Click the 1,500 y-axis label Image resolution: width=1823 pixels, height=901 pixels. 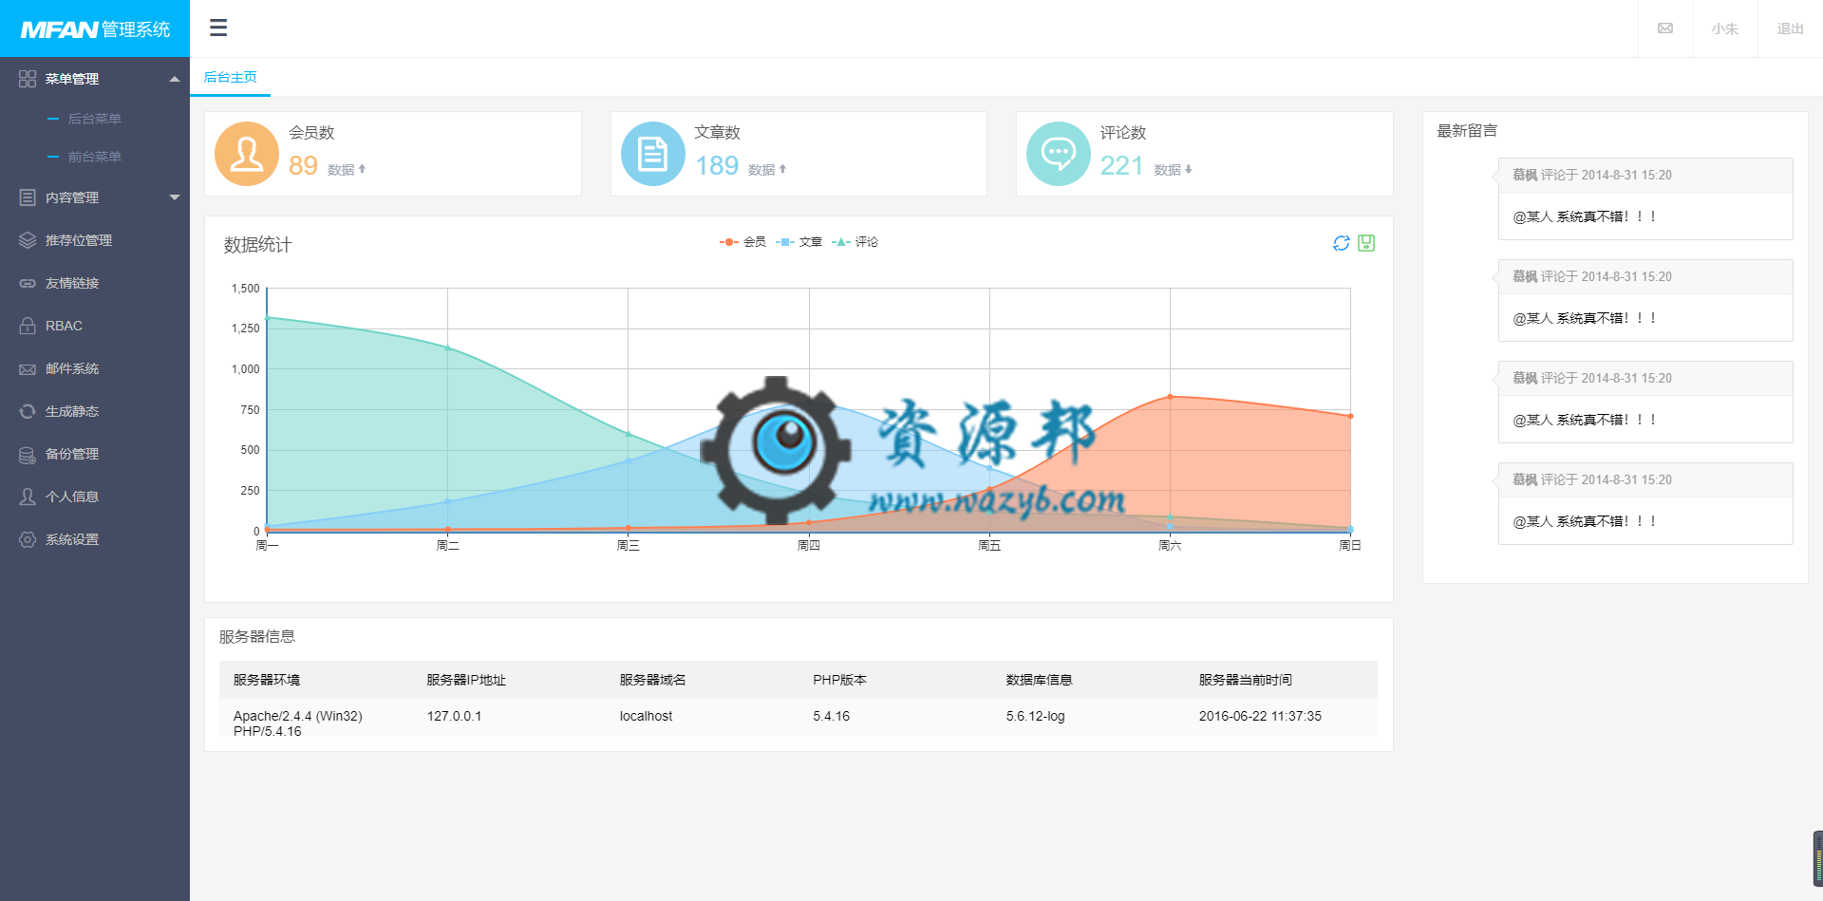(x=245, y=289)
